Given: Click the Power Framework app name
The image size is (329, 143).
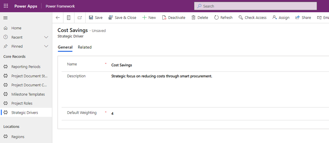Looking at the screenshot, I should click(60, 6).
